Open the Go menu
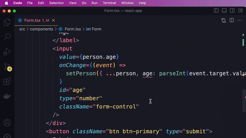This screenshot has height=138, width=246. coord(84,3)
